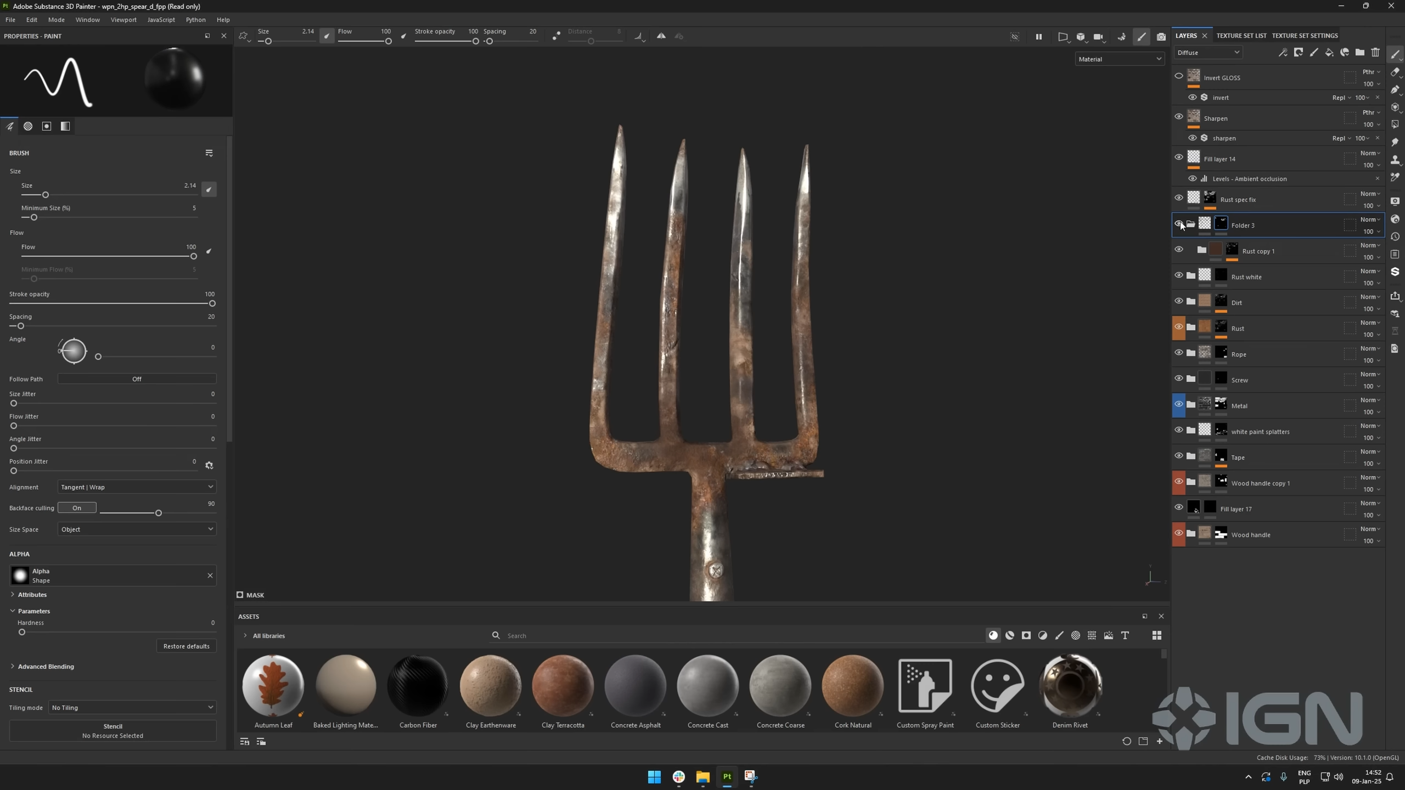
Task: Add a fill layer with bucket icon
Action: click(1329, 53)
